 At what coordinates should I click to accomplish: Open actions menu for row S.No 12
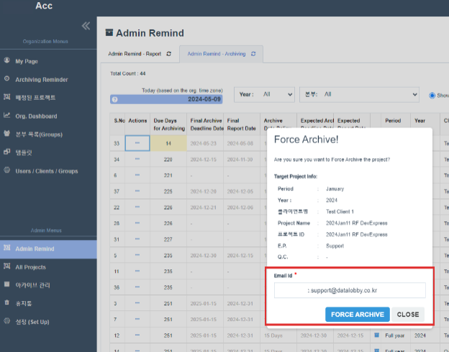(137, 335)
